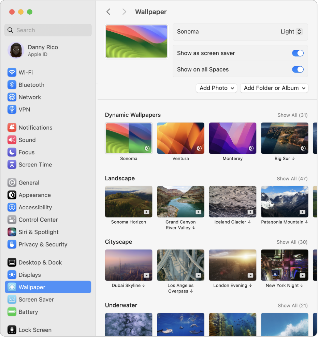
Task: Open Displays settings from the sidebar
Action: click(27, 275)
